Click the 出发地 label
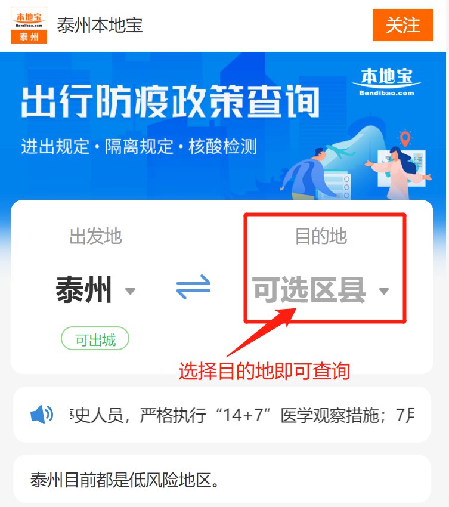The image size is (449, 507). [x=95, y=236]
